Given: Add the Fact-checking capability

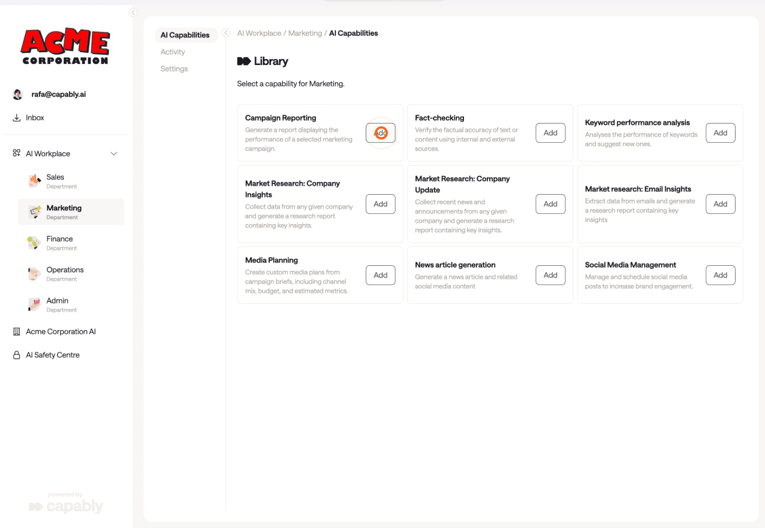Looking at the screenshot, I should tap(550, 133).
